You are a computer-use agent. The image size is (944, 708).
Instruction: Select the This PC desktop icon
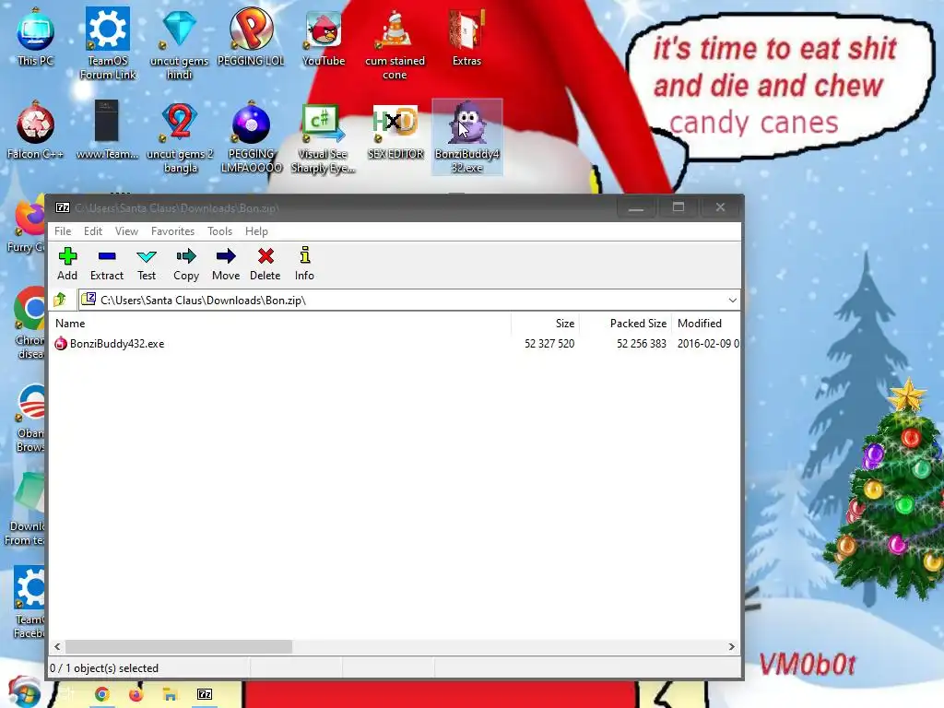pos(36,37)
